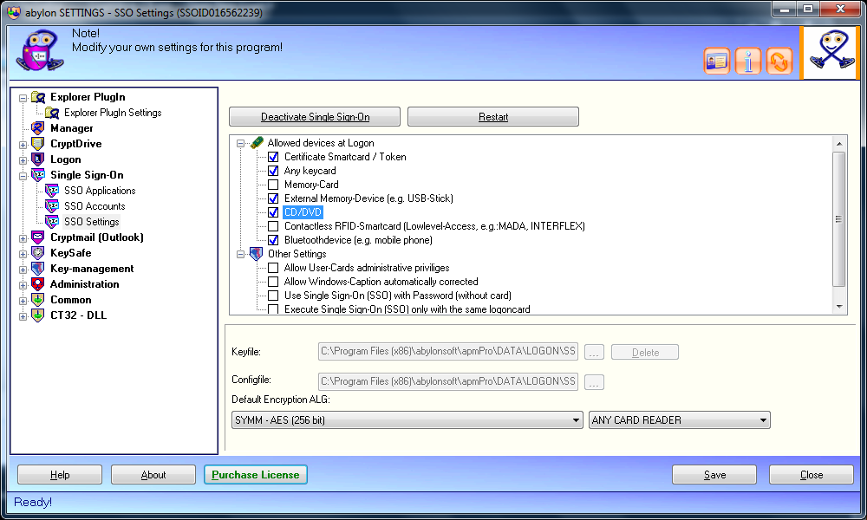
Task: Toggle Bluetoothdevice checkbox
Action: tap(273, 240)
